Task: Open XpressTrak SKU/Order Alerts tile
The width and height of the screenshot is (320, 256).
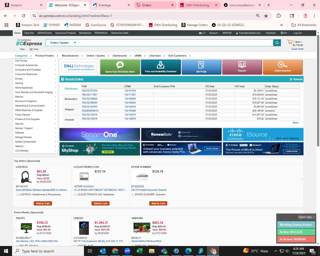Action: (120, 67)
